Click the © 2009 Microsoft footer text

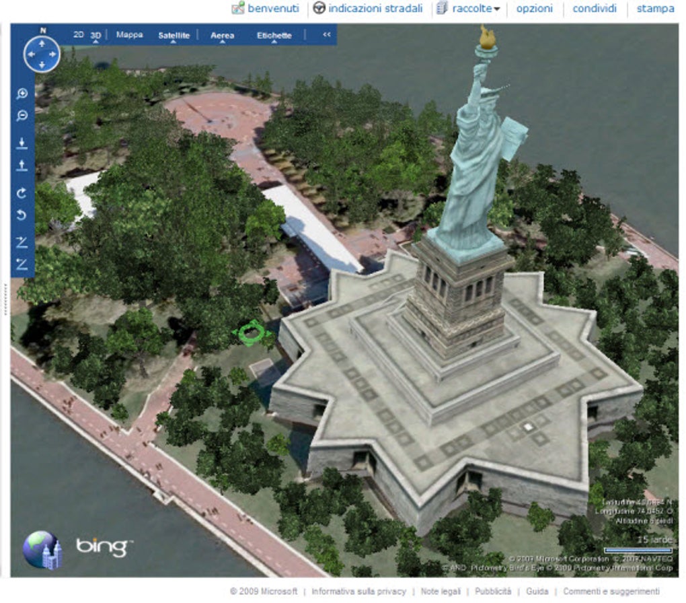coord(264,591)
